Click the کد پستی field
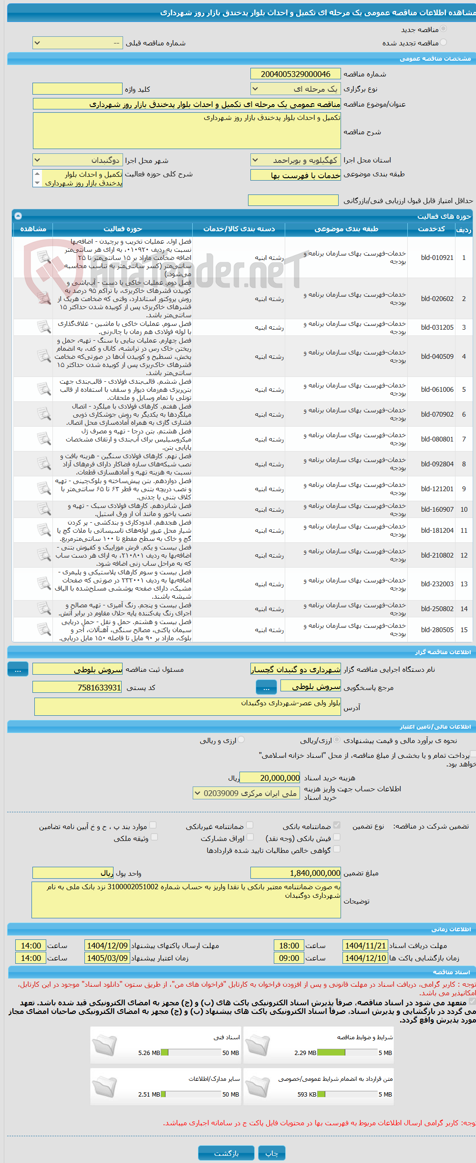The width and height of the screenshot is (476, 1163). [77, 688]
